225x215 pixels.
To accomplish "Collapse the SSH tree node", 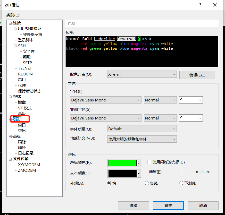I will (x=15, y=46).
